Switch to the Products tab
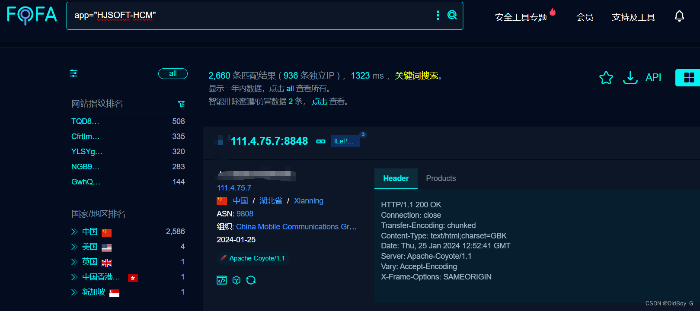Screen dimensions: 700x311 (x=441, y=178)
